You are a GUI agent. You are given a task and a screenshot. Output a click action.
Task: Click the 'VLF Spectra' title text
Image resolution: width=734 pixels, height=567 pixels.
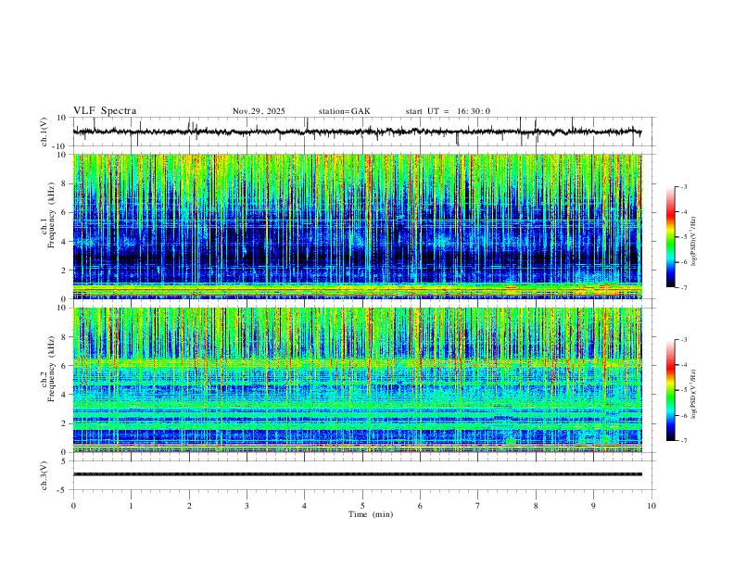point(105,111)
